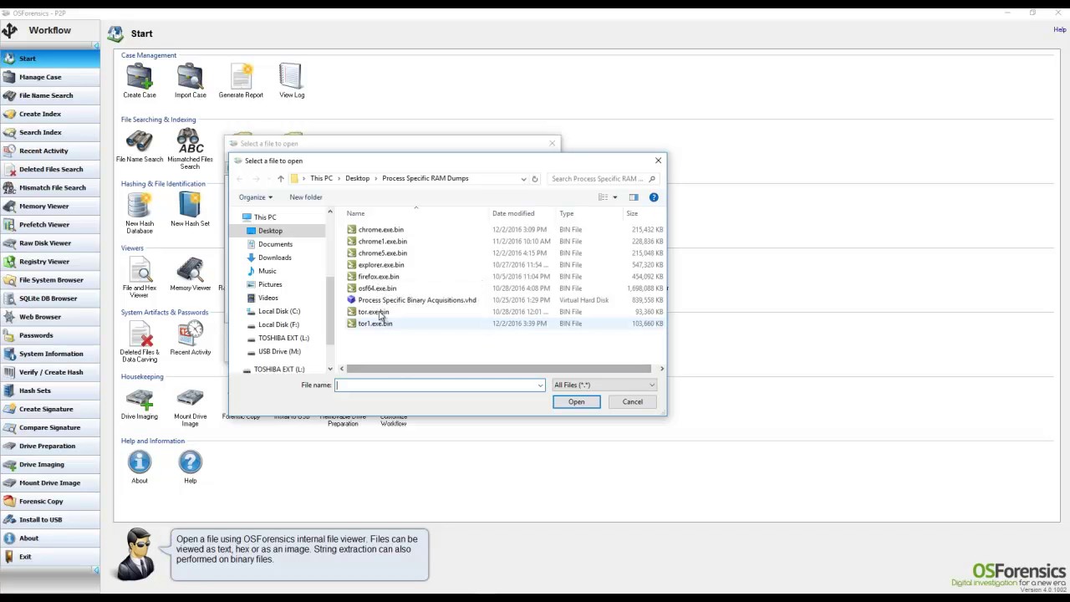This screenshot has height=602, width=1070.
Task: Select Process Specific Binary Acquisitions.vhd file
Action: pos(416,299)
